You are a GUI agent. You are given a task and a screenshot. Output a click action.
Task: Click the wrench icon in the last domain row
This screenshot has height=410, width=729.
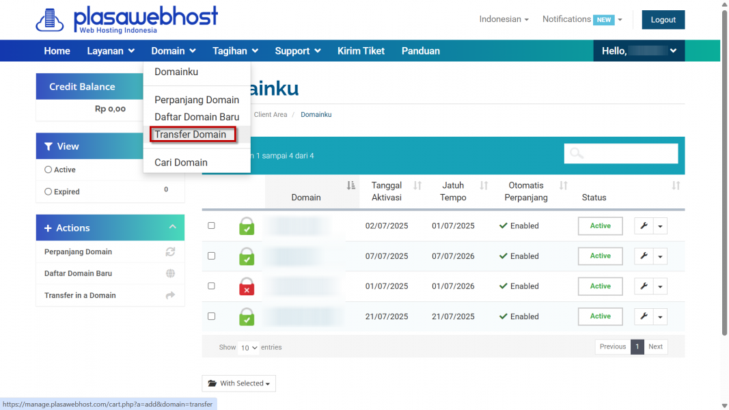coord(644,316)
